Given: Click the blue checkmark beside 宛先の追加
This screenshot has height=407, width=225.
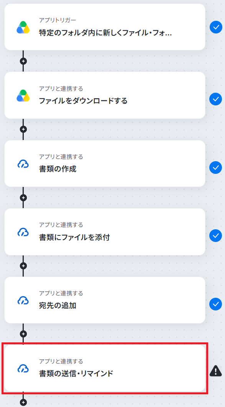Looking at the screenshot, I should 216,304.
